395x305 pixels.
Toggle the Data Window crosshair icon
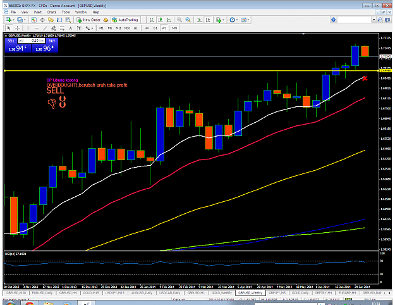pos(42,20)
